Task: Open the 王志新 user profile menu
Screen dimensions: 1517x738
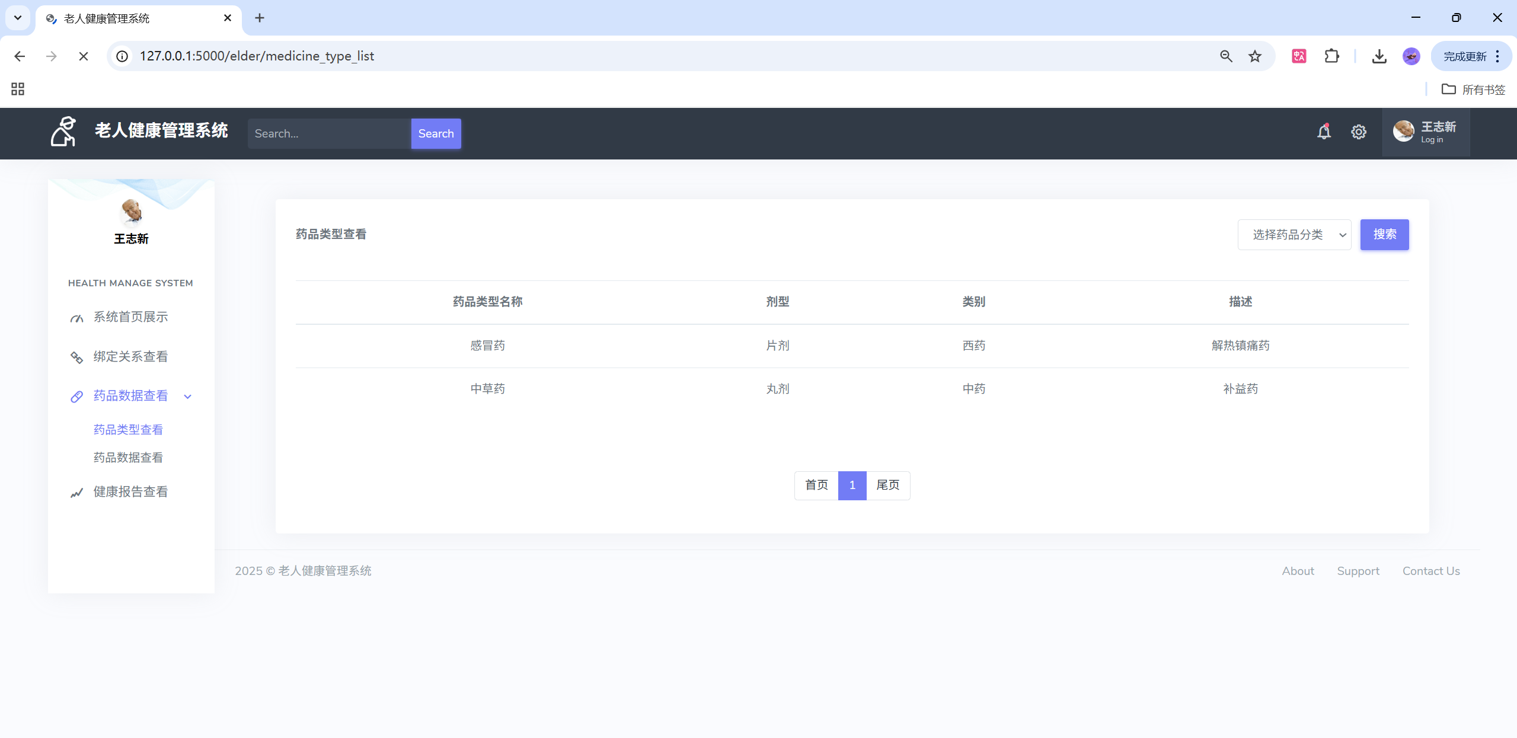Action: tap(1425, 132)
